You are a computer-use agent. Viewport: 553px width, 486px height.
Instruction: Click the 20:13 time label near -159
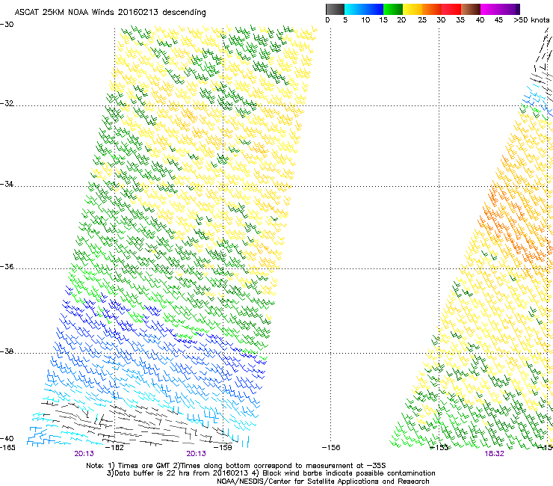(x=196, y=454)
